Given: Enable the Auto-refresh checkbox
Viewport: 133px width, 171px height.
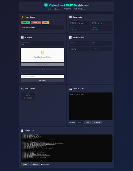Looking at the screenshot, I should (41, 164).
